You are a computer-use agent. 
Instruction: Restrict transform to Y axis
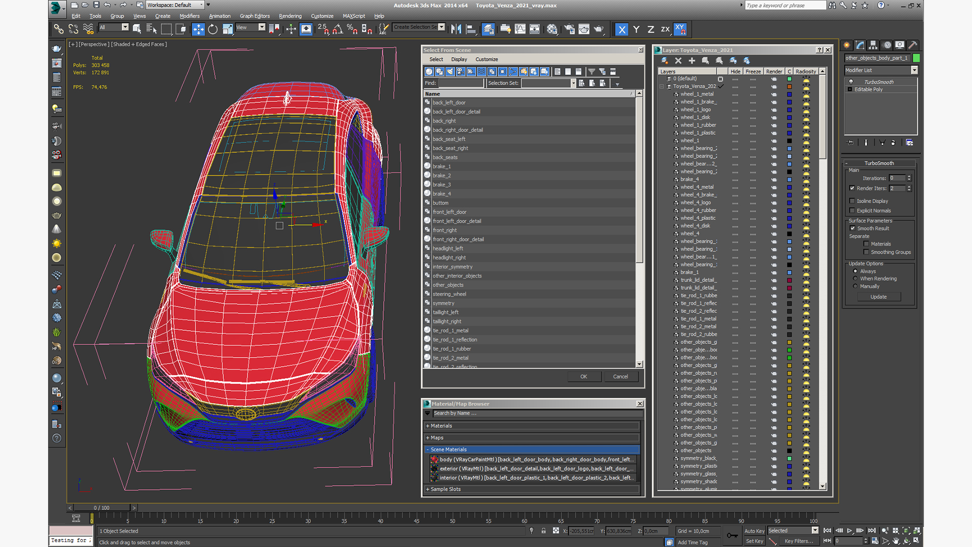click(x=636, y=29)
